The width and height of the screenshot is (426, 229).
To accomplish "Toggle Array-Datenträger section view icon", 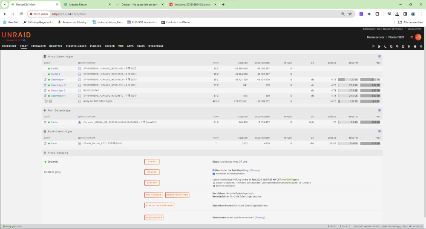I will tap(379, 57).
